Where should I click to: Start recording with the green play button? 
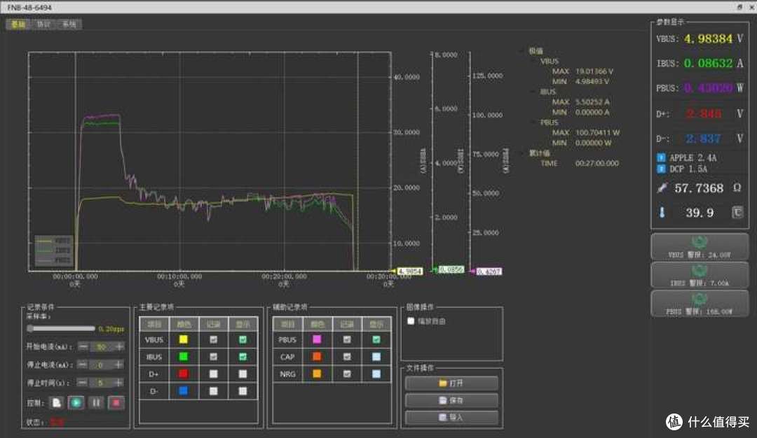tap(76, 403)
